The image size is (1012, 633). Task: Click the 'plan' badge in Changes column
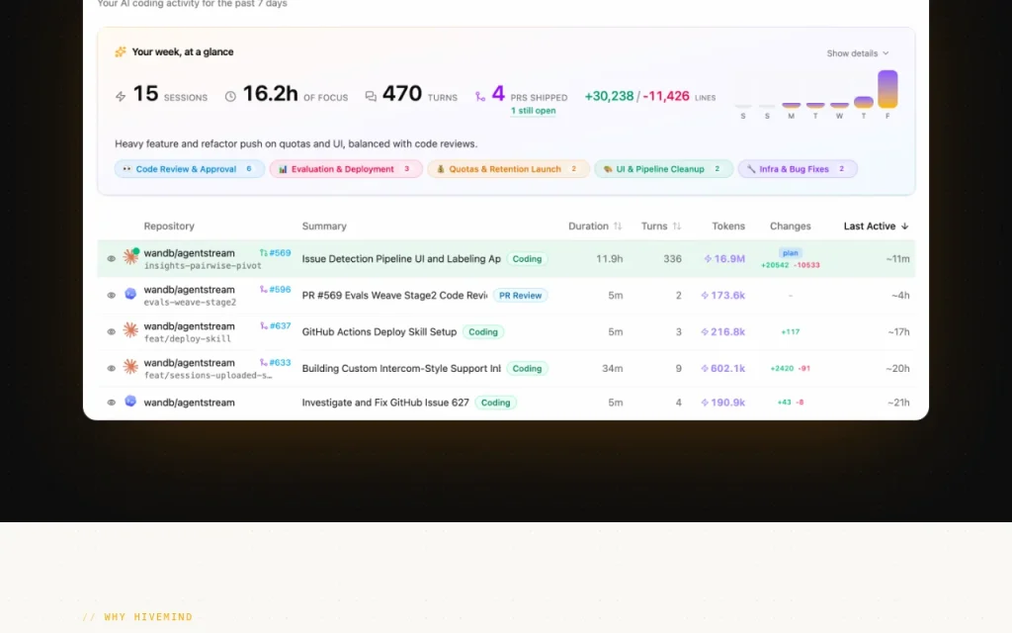790,252
